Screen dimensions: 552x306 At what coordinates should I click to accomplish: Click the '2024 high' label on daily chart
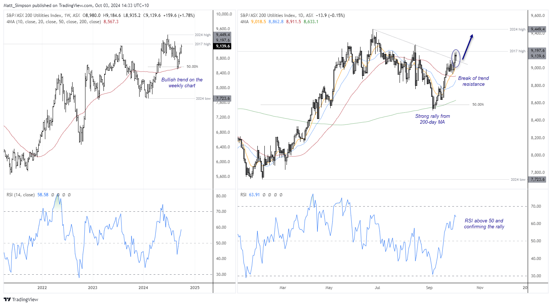[x=517, y=29]
